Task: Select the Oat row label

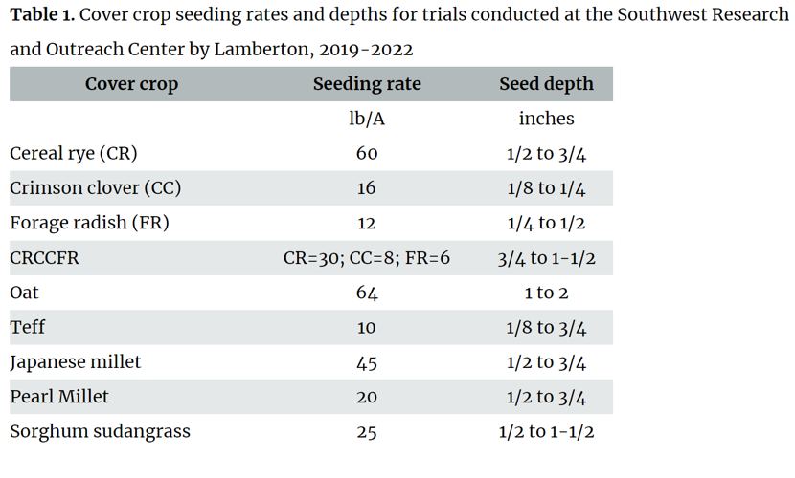Action: click(x=25, y=293)
